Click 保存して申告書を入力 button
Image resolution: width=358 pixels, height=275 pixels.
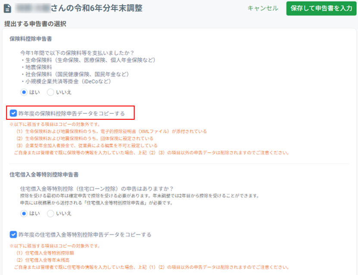click(321, 9)
